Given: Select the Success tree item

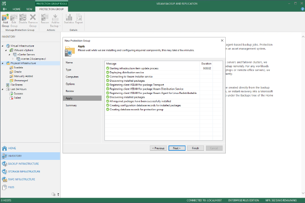Looking at the screenshot, I should (x=18, y=93).
